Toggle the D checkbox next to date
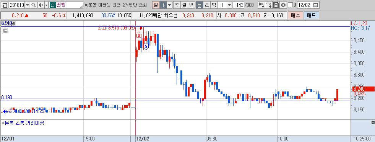 point(290,5)
